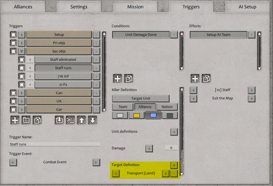This screenshot has width=273, height=186.
Task: Select Nation in the Killer Definition section
Action: [167, 107]
